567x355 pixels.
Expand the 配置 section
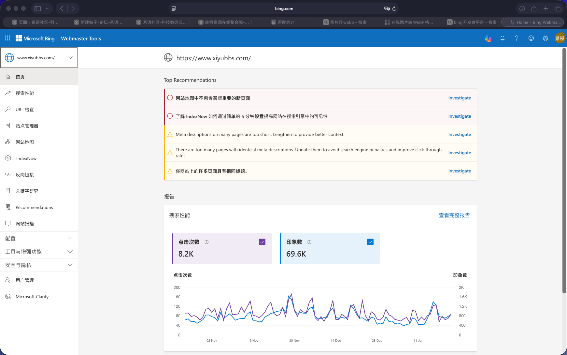[39, 238]
